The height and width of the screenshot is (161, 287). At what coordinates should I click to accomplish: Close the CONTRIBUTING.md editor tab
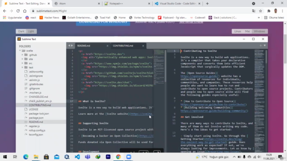tap(143, 46)
